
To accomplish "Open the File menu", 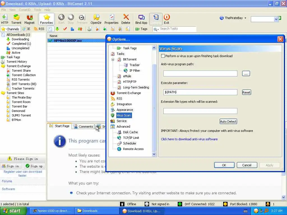I will 4,10.
